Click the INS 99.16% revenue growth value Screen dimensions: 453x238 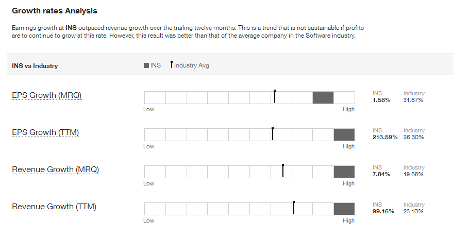[x=383, y=211]
